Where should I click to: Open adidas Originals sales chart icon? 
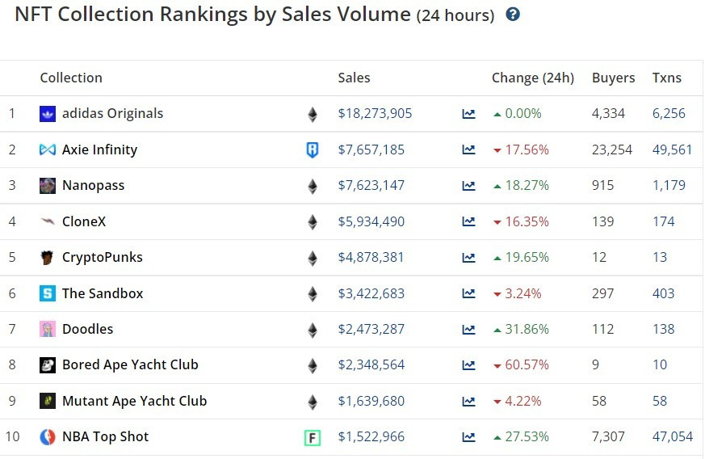468,114
